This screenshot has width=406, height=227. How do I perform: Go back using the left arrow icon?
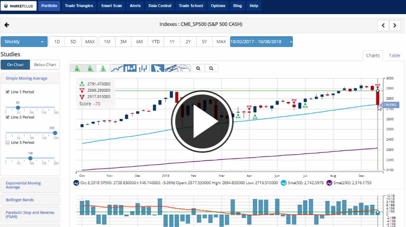(x=7, y=25)
